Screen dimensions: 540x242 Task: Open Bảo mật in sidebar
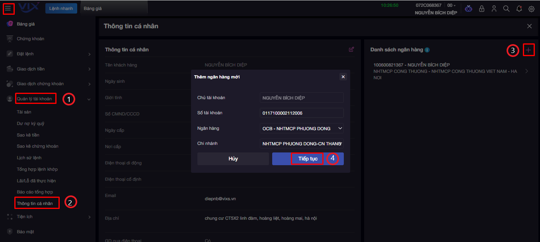pyautogui.click(x=25, y=232)
